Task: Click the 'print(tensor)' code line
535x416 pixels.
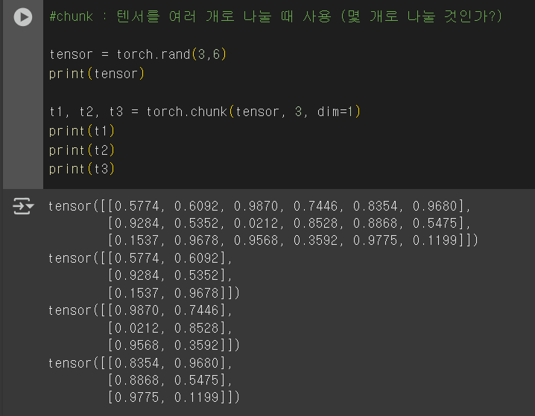Action: pos(97,74)
